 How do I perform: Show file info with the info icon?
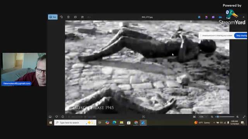tap(63, 117)
